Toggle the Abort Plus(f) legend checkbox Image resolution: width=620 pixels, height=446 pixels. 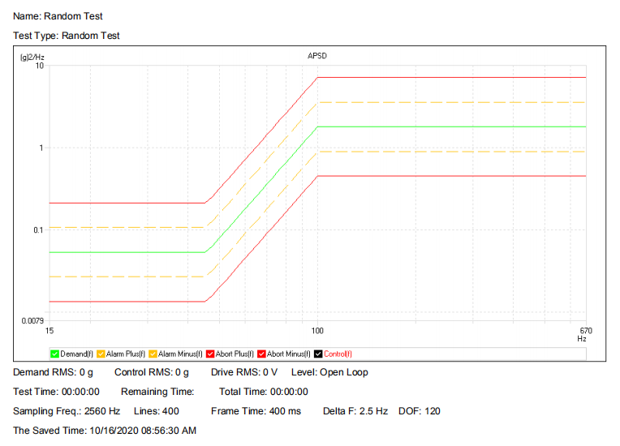210,354
